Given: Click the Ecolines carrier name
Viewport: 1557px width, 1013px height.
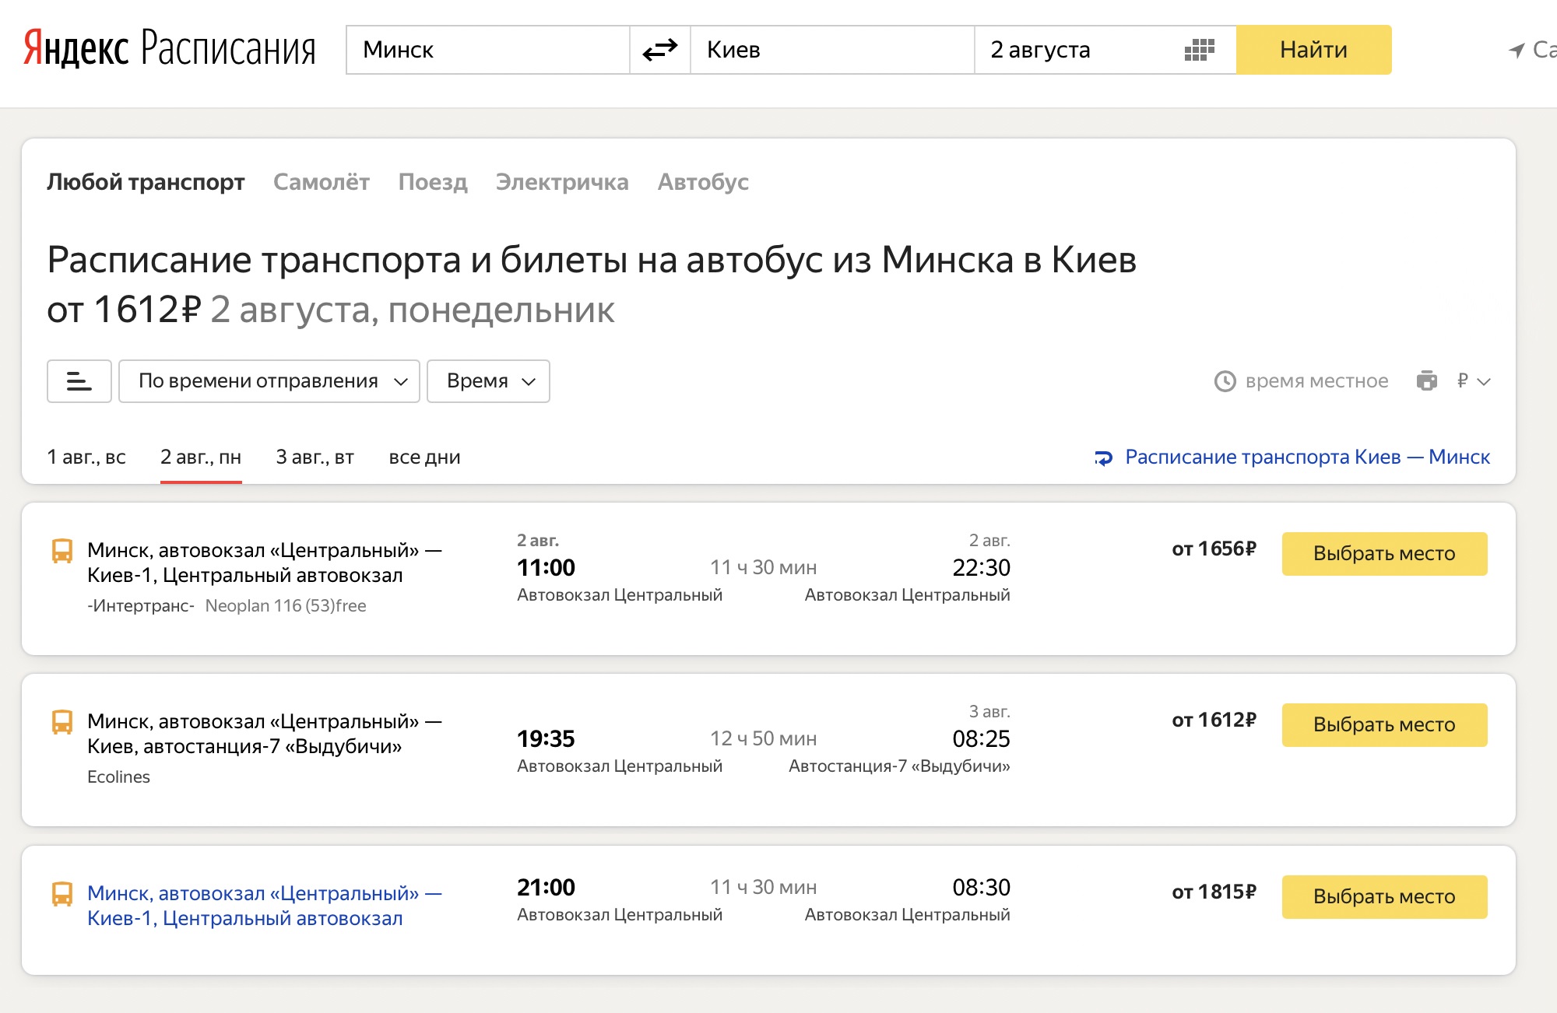Looking at the screenshot, I should click(118, 777).
